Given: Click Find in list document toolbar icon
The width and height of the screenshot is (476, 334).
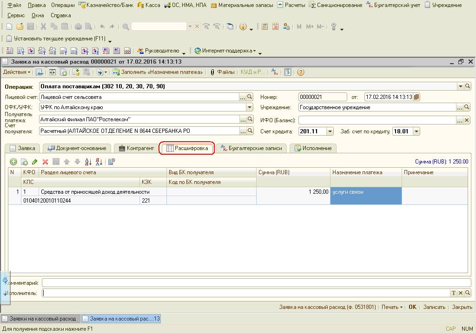Looking at the screenshot, I should click(39, 72).
